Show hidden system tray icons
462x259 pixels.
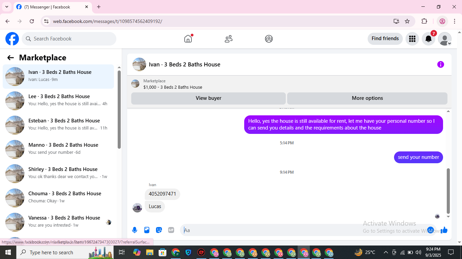pos(386,252)
